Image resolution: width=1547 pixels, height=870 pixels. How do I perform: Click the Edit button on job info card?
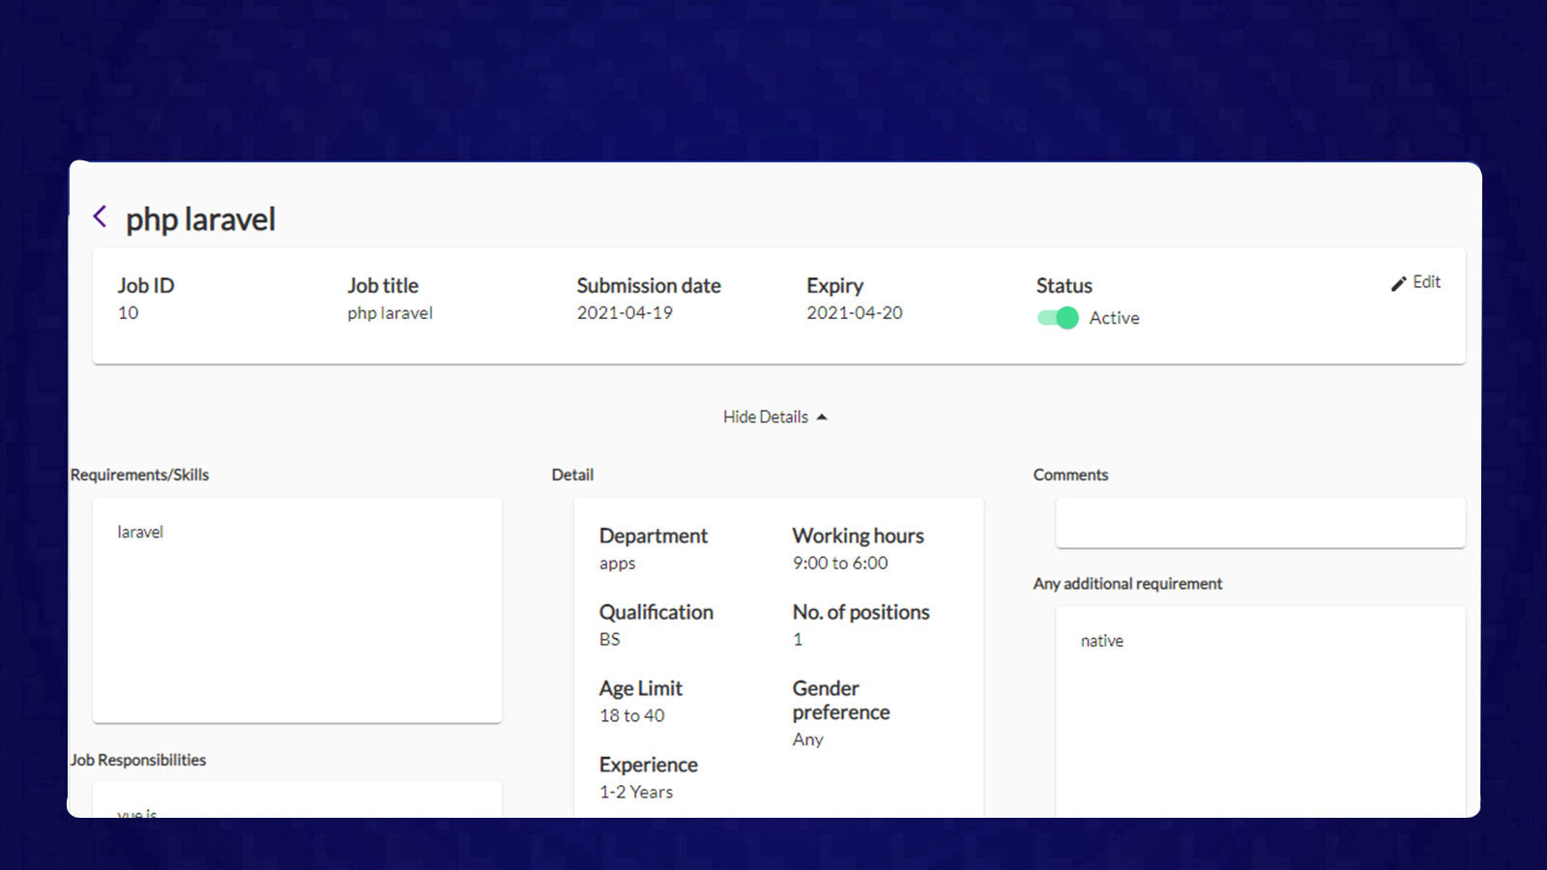tap(1416, 282)
